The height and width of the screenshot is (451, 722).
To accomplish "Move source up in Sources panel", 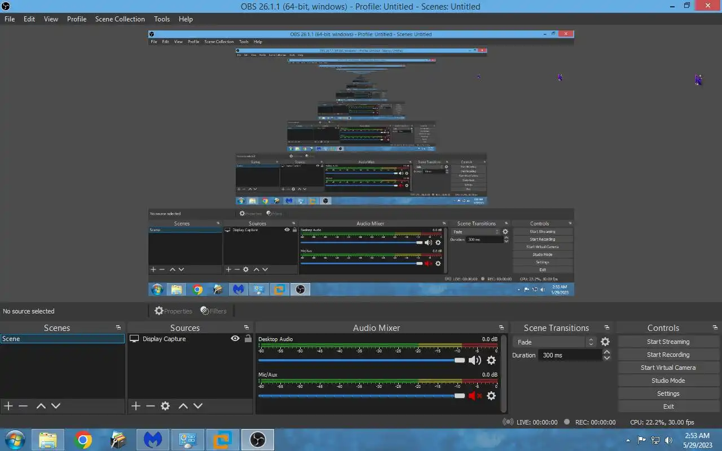I will (x=183, y=406).
